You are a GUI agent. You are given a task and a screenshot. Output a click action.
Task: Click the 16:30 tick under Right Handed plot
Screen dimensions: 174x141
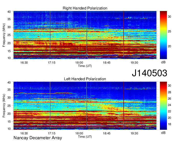click(24, 63)
